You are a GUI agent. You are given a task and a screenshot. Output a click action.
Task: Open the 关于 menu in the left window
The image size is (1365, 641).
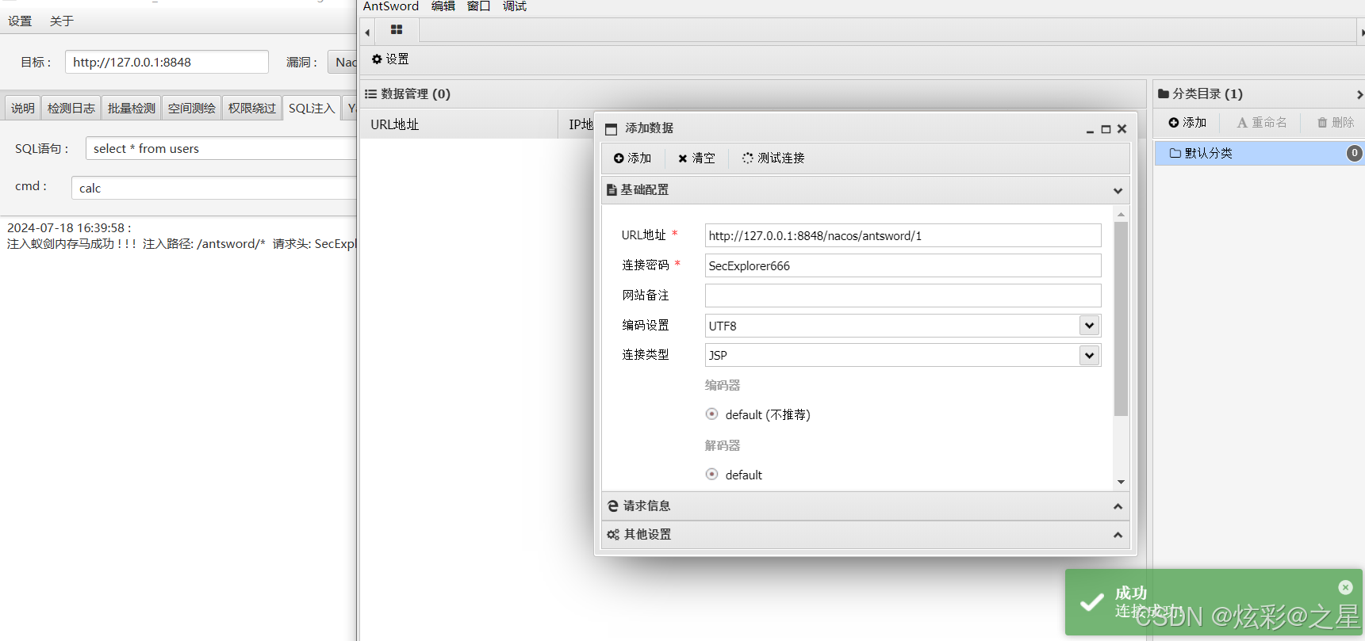(x=62, y=21)
